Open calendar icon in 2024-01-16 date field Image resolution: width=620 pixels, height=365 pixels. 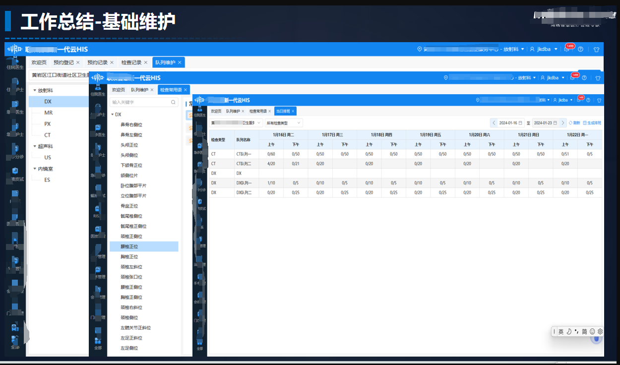(x=520, y=123)
